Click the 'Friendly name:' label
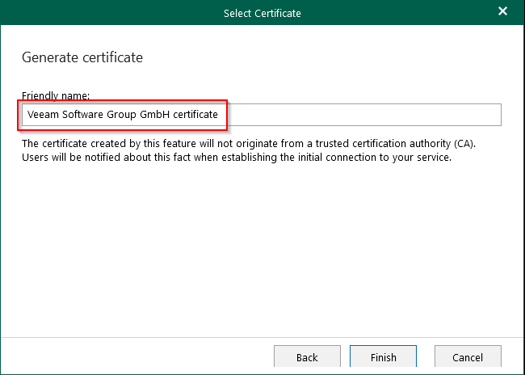Viewport: 525px width, 375px height. [x=56, y=95]
